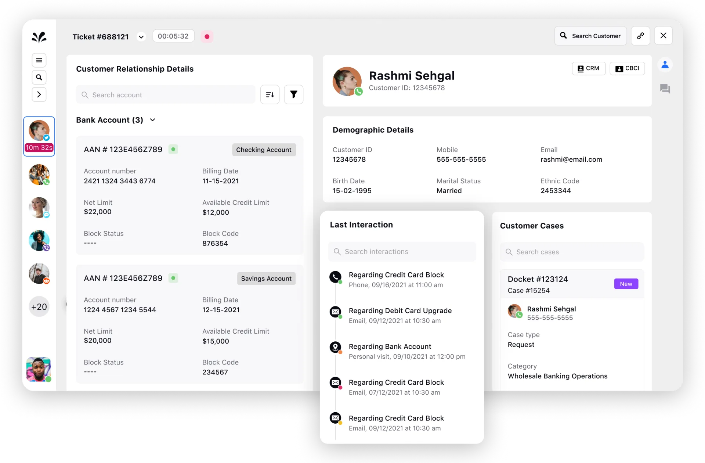The width and height of the screenshot is (705, 463).
Task: Click the Search Customer button
Action: [x=590, y=36]
